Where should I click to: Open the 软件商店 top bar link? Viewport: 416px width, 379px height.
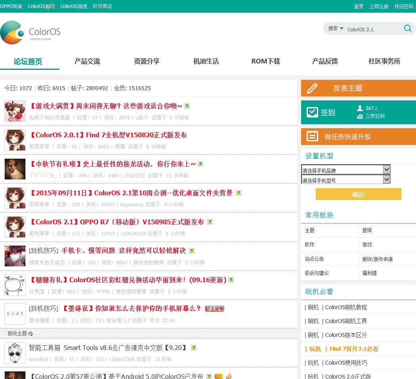point(102,6)
